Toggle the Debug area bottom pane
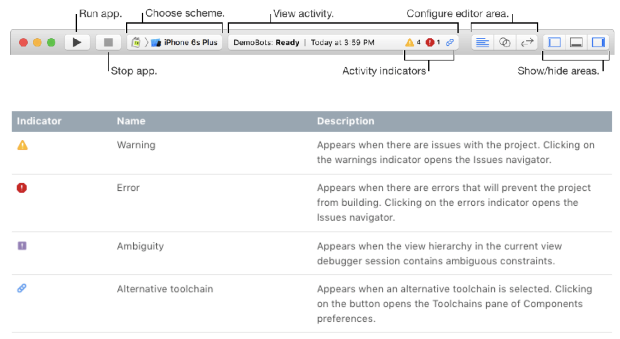 [576, 43]
